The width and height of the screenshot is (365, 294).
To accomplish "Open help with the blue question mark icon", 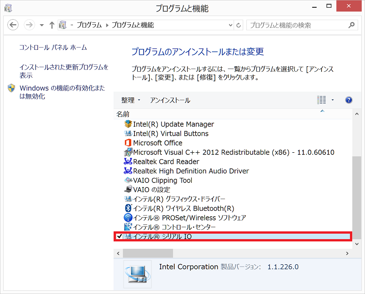I will coord(349,100).
